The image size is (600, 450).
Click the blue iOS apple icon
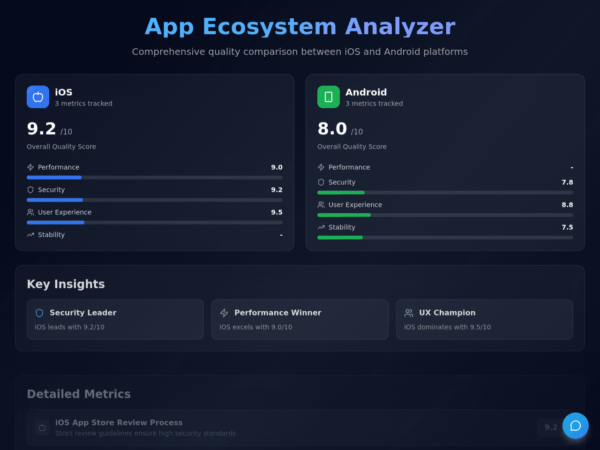click(x=38, y=97)
